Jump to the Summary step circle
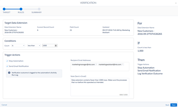This screenshot has height=107, width=178. [39, 9]
